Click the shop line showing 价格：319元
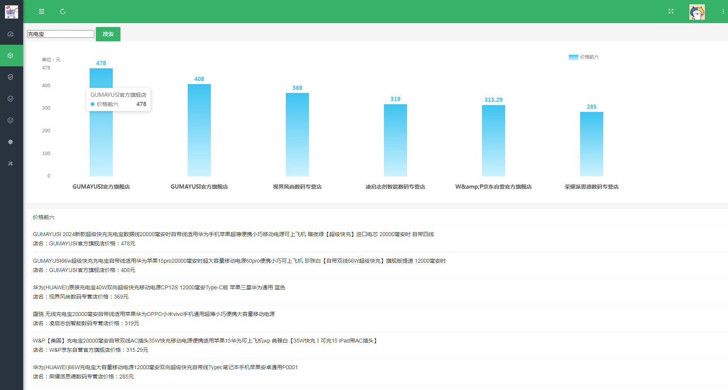The width and height of the screenshot is (728, 390). click(86, 323)
